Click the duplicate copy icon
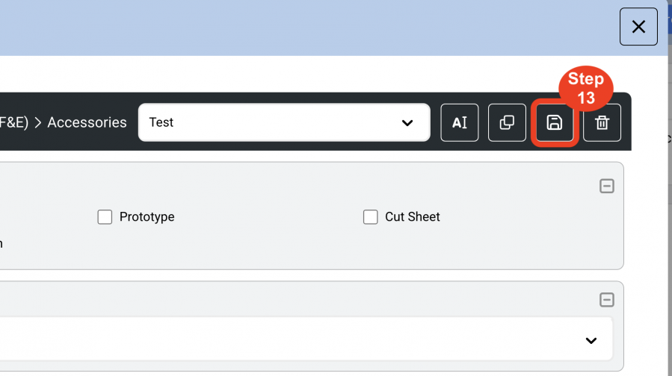 507,123
